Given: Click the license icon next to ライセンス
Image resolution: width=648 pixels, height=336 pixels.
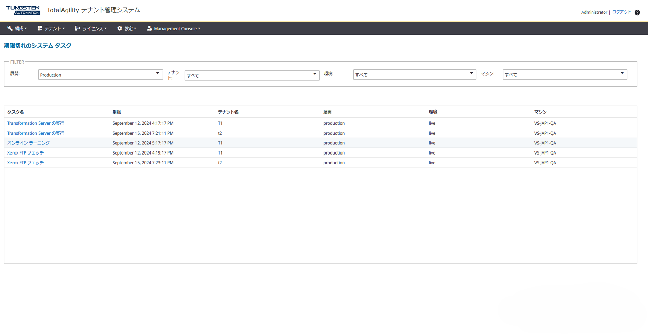Looking at the screenshot, I should (x=77, y=28).
